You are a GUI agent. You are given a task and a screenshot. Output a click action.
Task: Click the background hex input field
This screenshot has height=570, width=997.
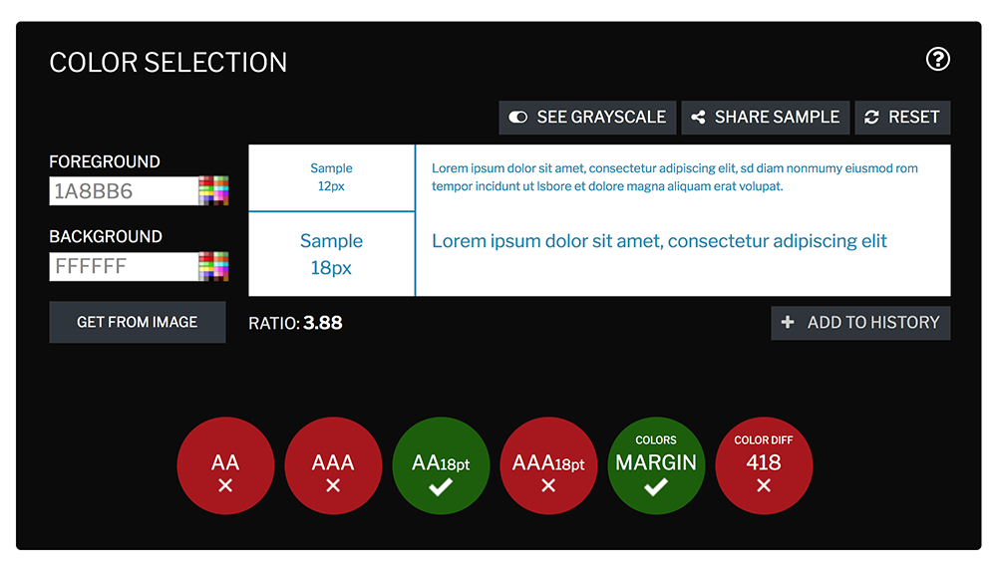coord(123,266)
